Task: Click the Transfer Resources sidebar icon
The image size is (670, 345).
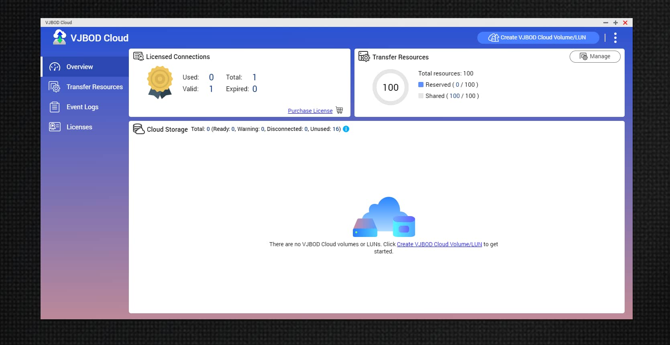Action: pyautogui.click(x=55, y=87)
